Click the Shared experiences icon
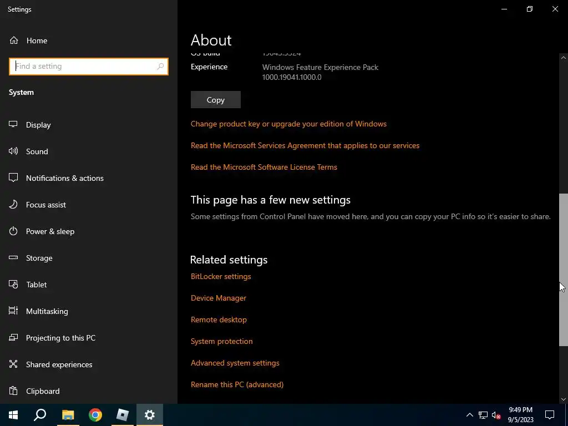The height and width of the screenshot is (426, 568). pos(13,364)
